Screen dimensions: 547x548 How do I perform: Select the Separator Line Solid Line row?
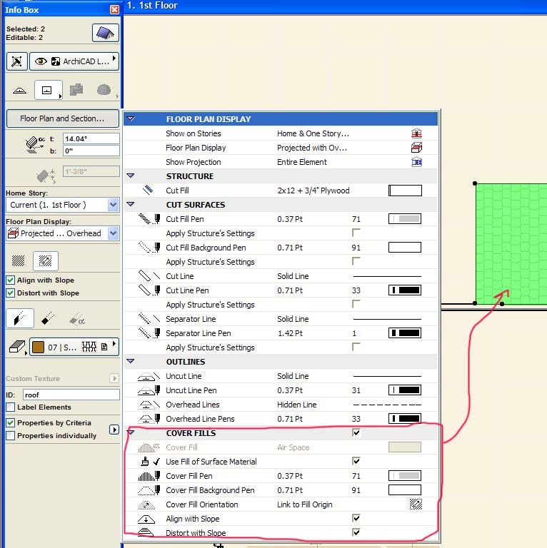coord(281,319)
